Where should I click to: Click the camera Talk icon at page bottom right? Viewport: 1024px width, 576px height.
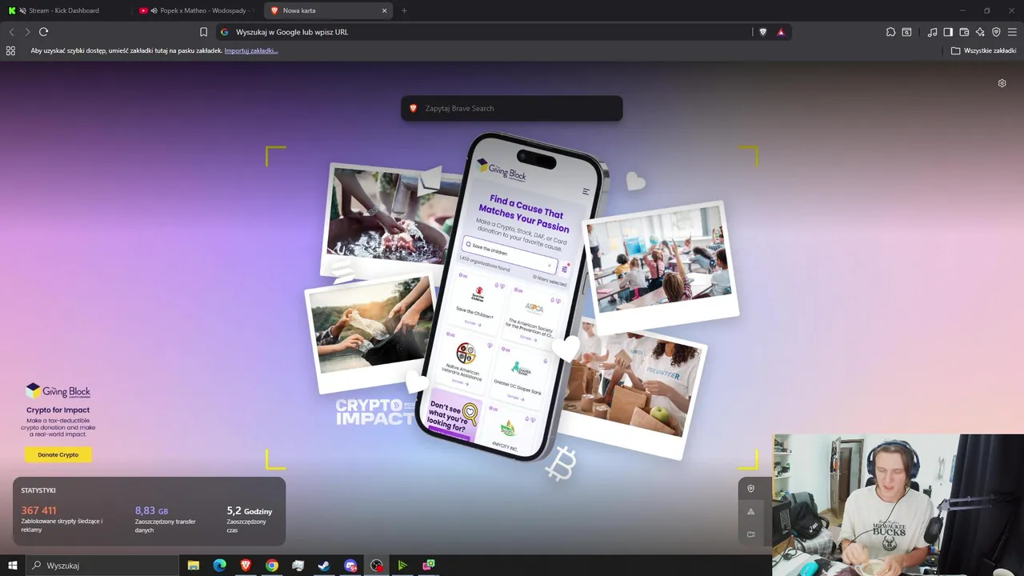tap(750, 534)
